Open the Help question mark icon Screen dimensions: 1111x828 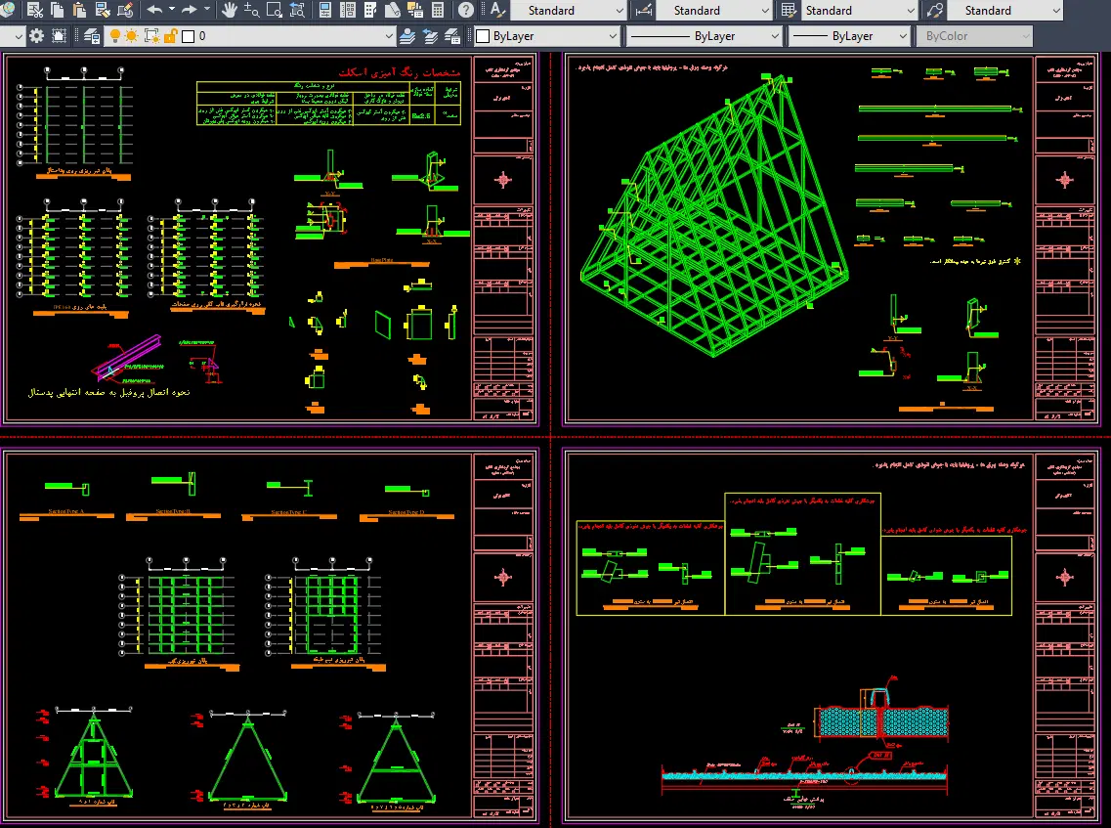point(465,10)
